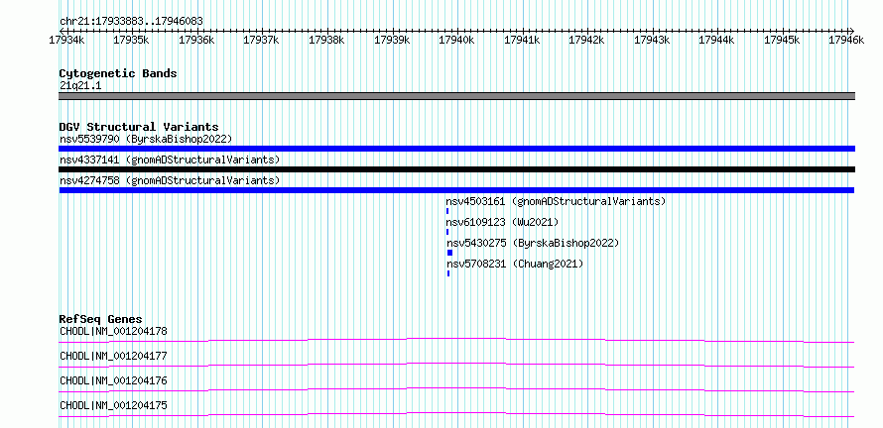This screenshot has width=883, height=428.
Task: Click the black bar under nsv4337141
Action: point(457,169)
